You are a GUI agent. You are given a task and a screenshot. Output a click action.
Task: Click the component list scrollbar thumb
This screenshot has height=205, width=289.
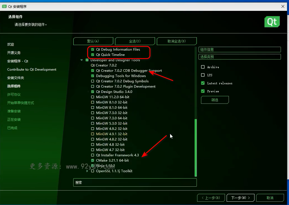196,148
